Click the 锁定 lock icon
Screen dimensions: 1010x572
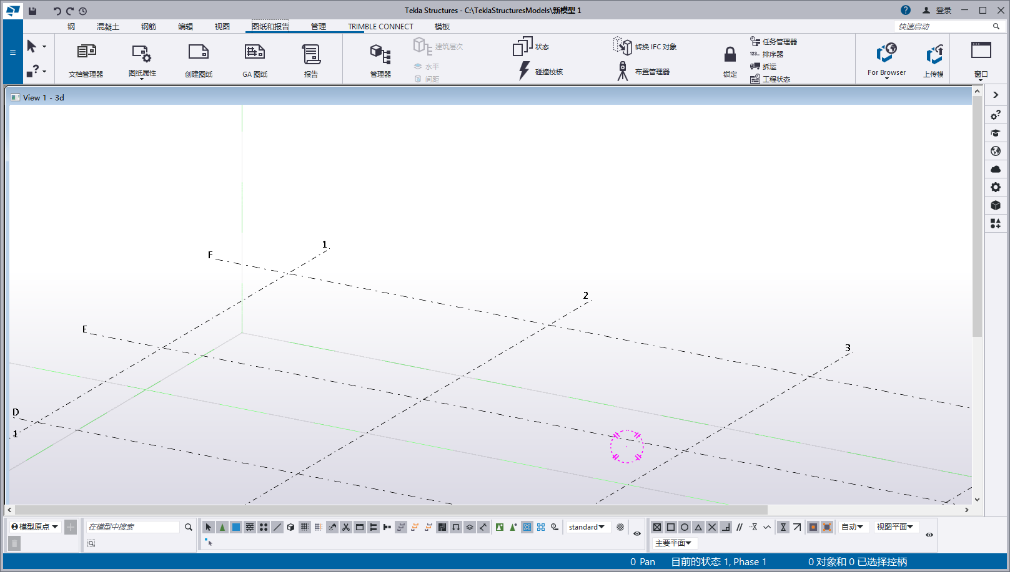click(x=730, y=59)
